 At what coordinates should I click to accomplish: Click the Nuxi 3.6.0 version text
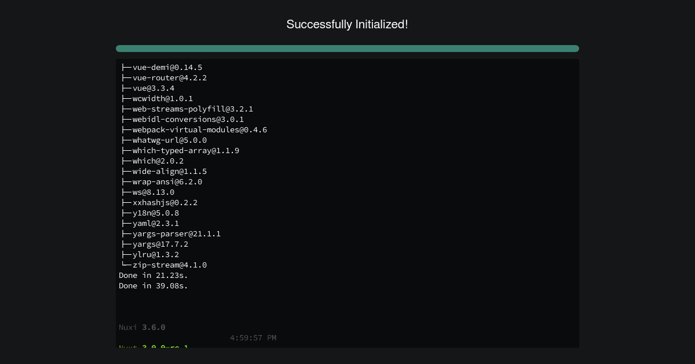[x=142, y=327]
